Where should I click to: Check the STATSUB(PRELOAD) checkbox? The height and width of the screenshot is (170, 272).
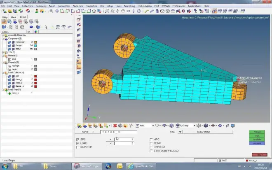click(x=151, y=150)
